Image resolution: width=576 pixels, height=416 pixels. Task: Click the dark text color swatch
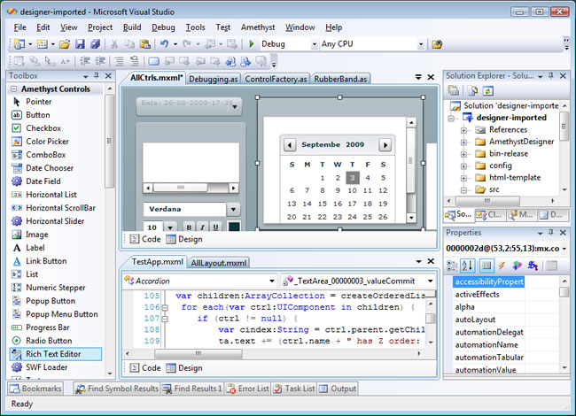tap(234, 228)
